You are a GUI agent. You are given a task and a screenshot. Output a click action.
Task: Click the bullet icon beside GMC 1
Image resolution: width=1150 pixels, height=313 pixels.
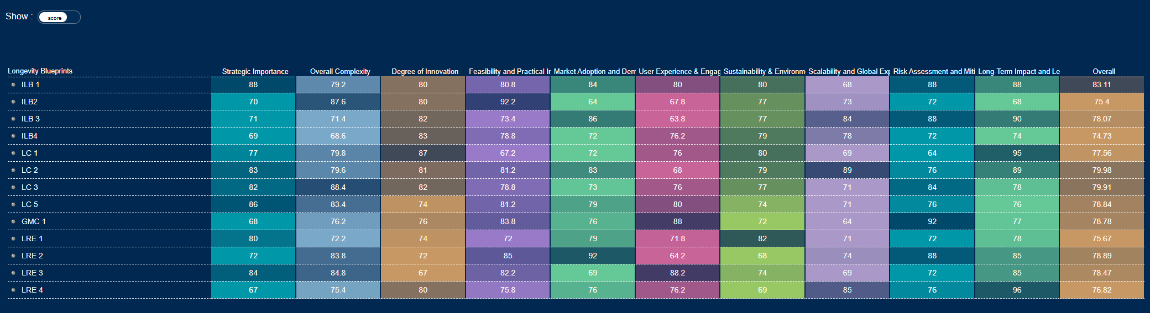13,221
